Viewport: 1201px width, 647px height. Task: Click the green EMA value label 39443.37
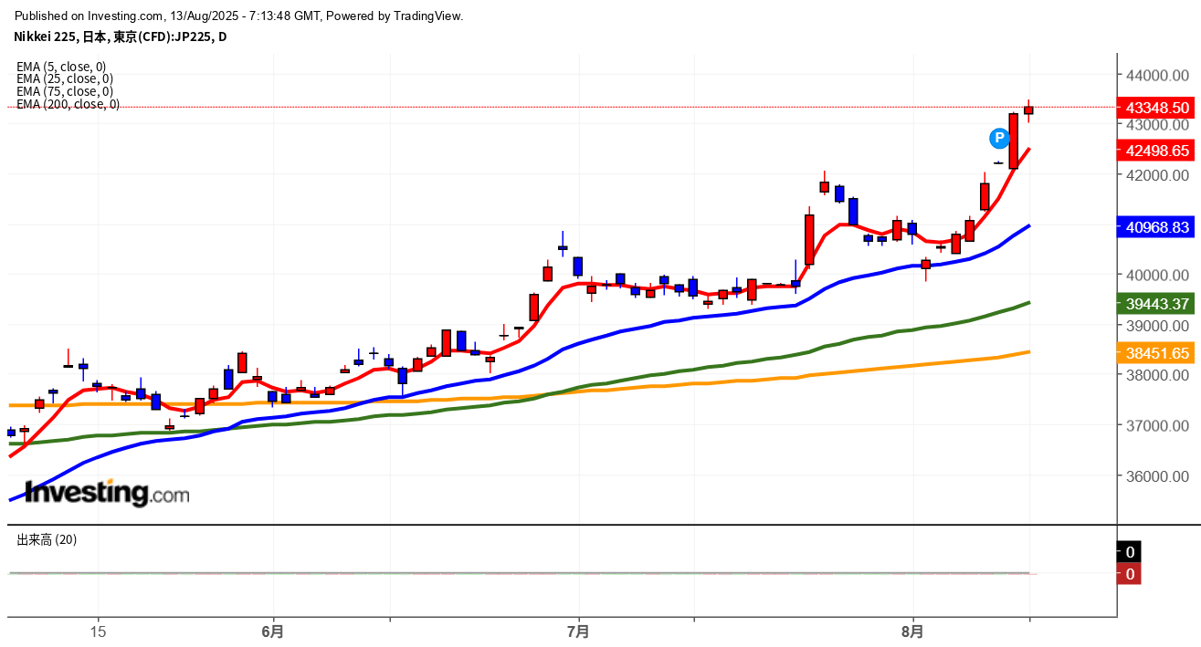[1157, 303]
